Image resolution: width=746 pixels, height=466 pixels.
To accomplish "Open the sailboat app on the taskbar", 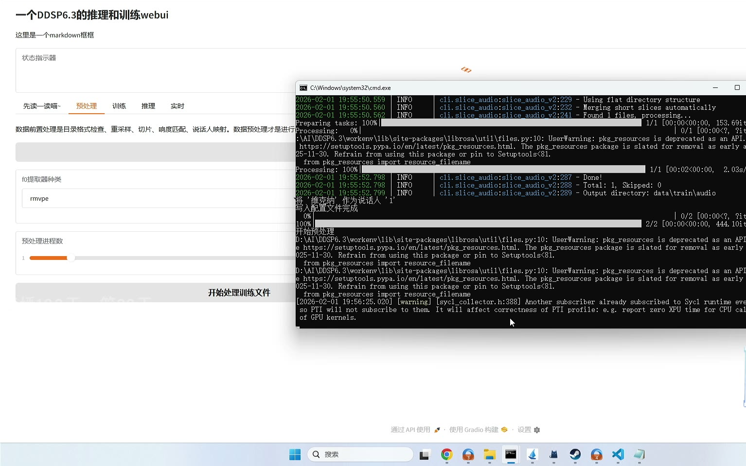I will 532,454.
